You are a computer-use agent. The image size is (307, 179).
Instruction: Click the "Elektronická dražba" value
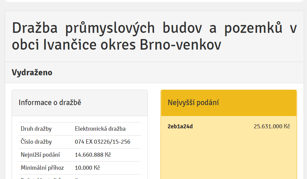[x=100, y=129]
